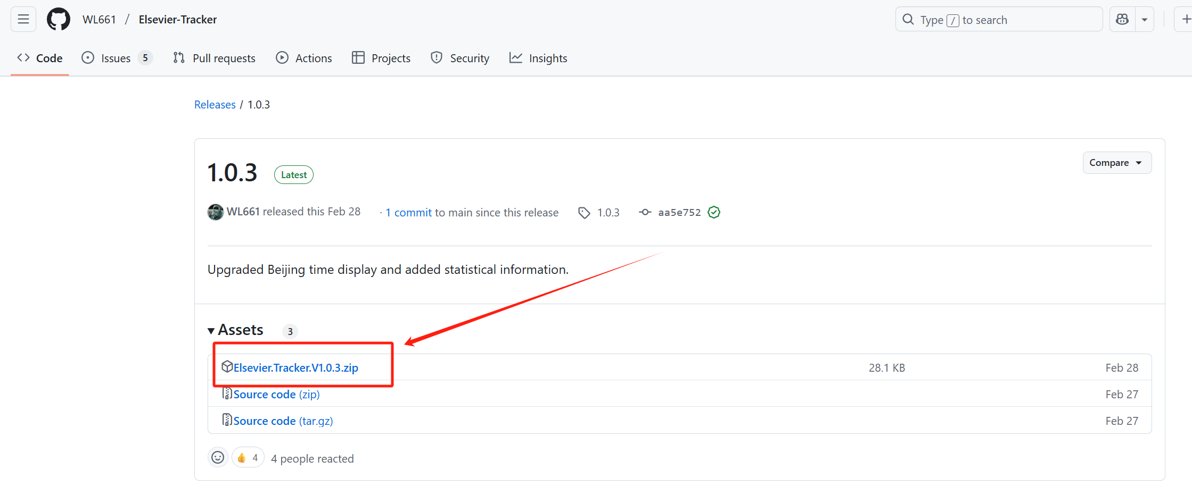The height and width of the screenshot is (494, 1192).
Task: Click the Projects table icon
Action: tap(358, 57)
